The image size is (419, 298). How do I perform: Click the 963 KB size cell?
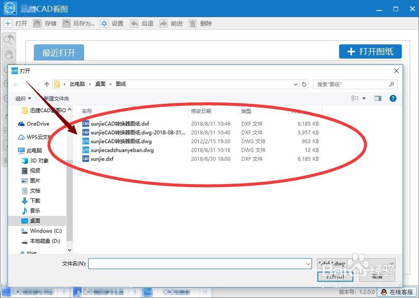pyautogui.click(x=310, y=141)
